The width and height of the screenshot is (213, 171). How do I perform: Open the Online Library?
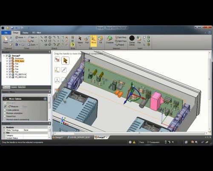(132, 41)
